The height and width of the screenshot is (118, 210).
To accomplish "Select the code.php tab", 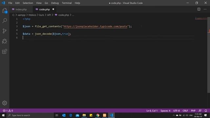I will tap(45, 10).
